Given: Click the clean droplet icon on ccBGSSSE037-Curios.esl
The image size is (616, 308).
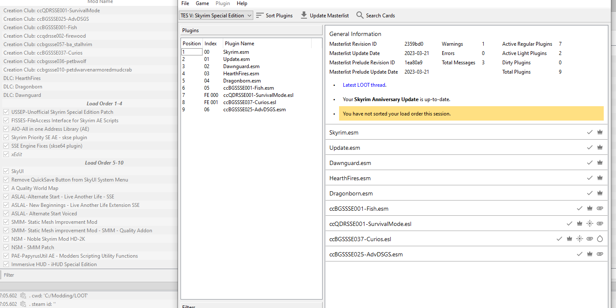Looking at the screenshot, I should coord(600,239).
